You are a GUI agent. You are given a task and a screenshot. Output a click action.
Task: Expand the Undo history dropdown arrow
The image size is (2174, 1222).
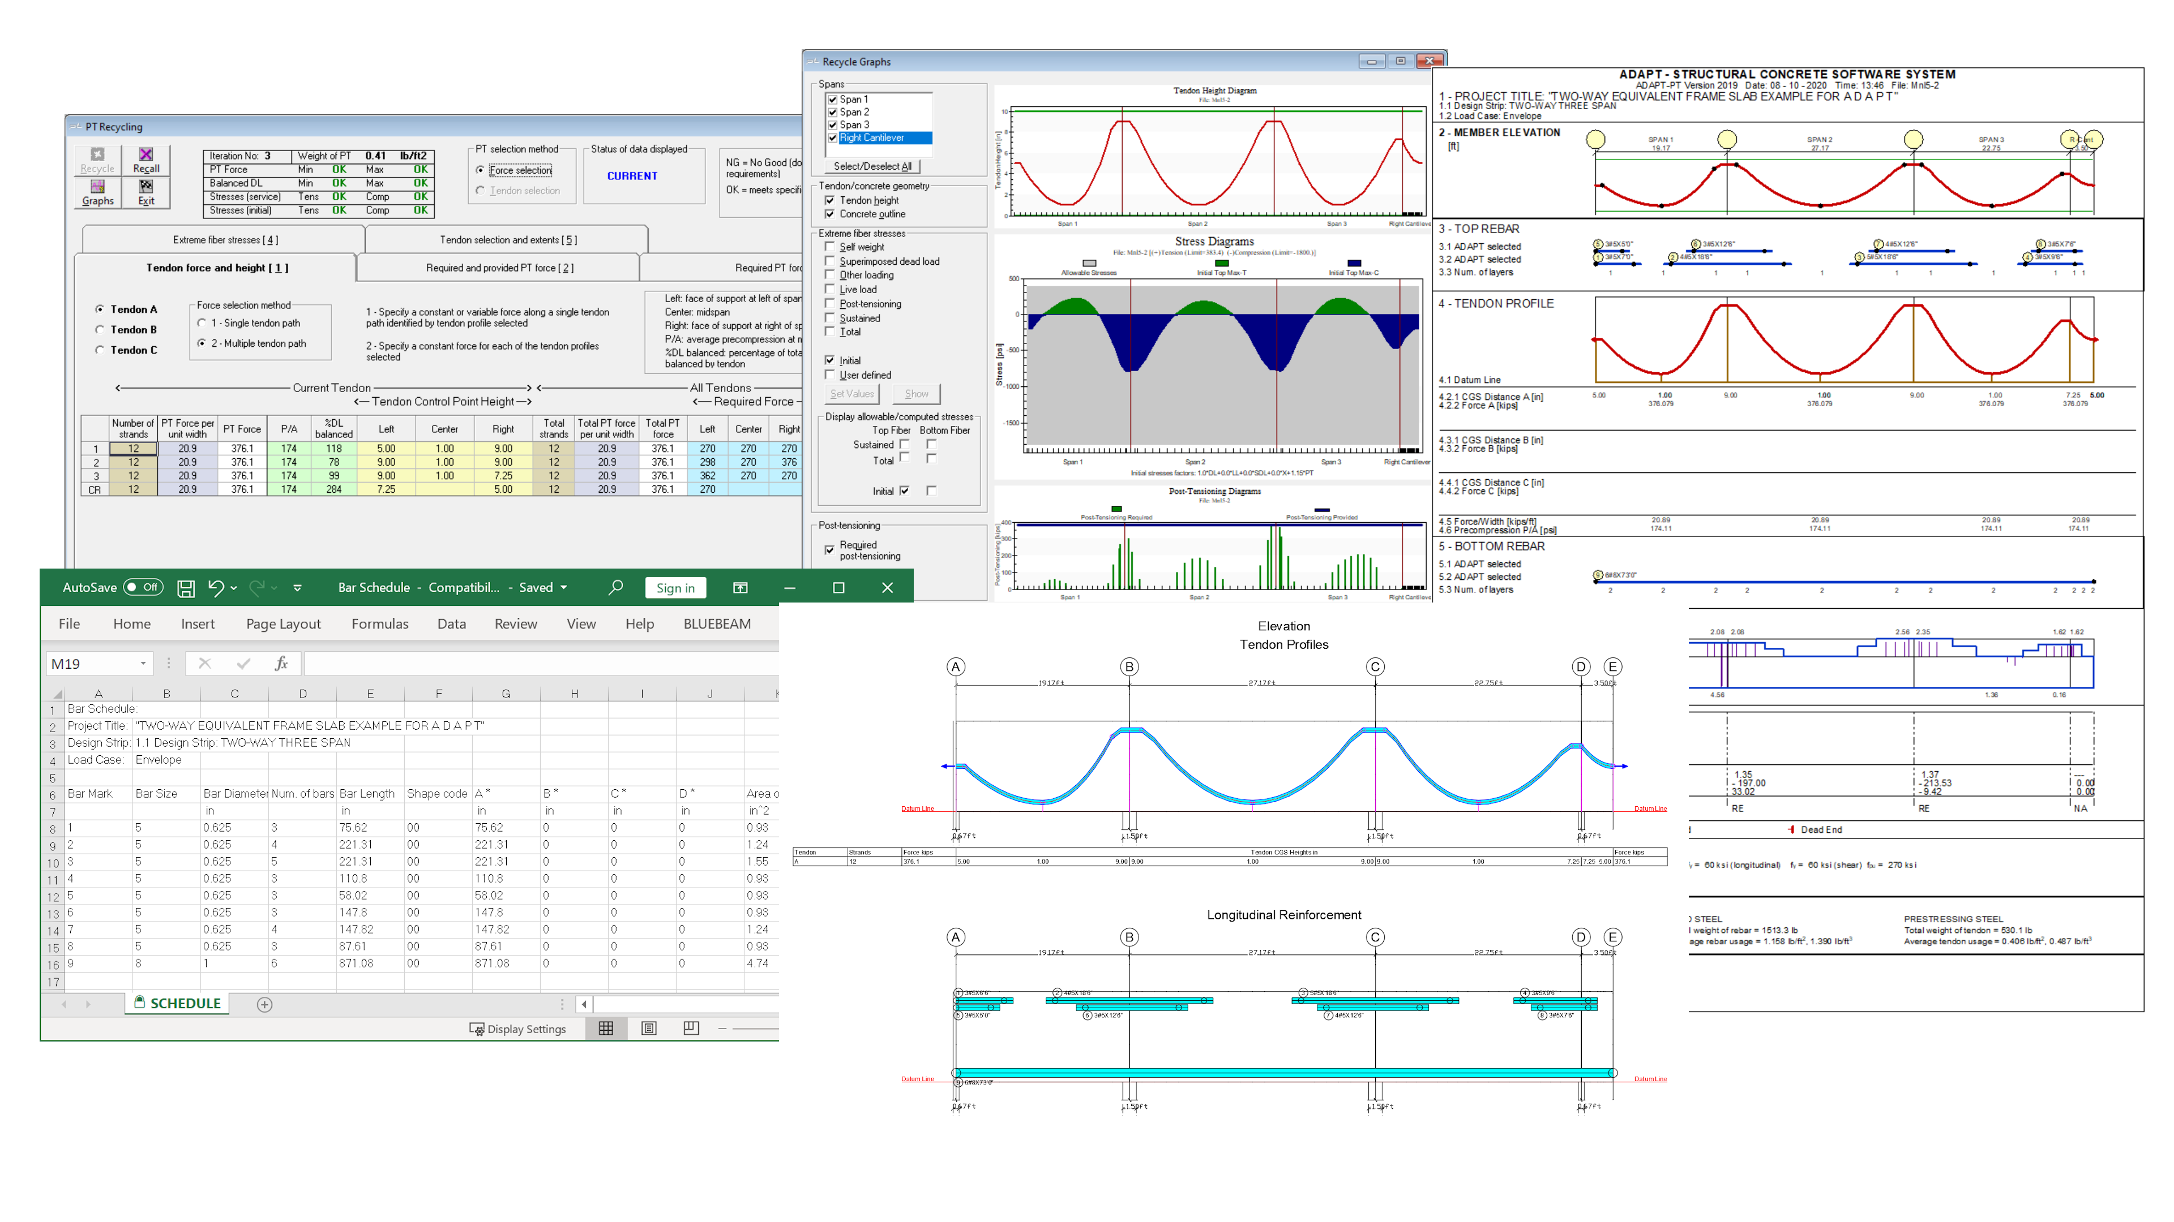234,588
